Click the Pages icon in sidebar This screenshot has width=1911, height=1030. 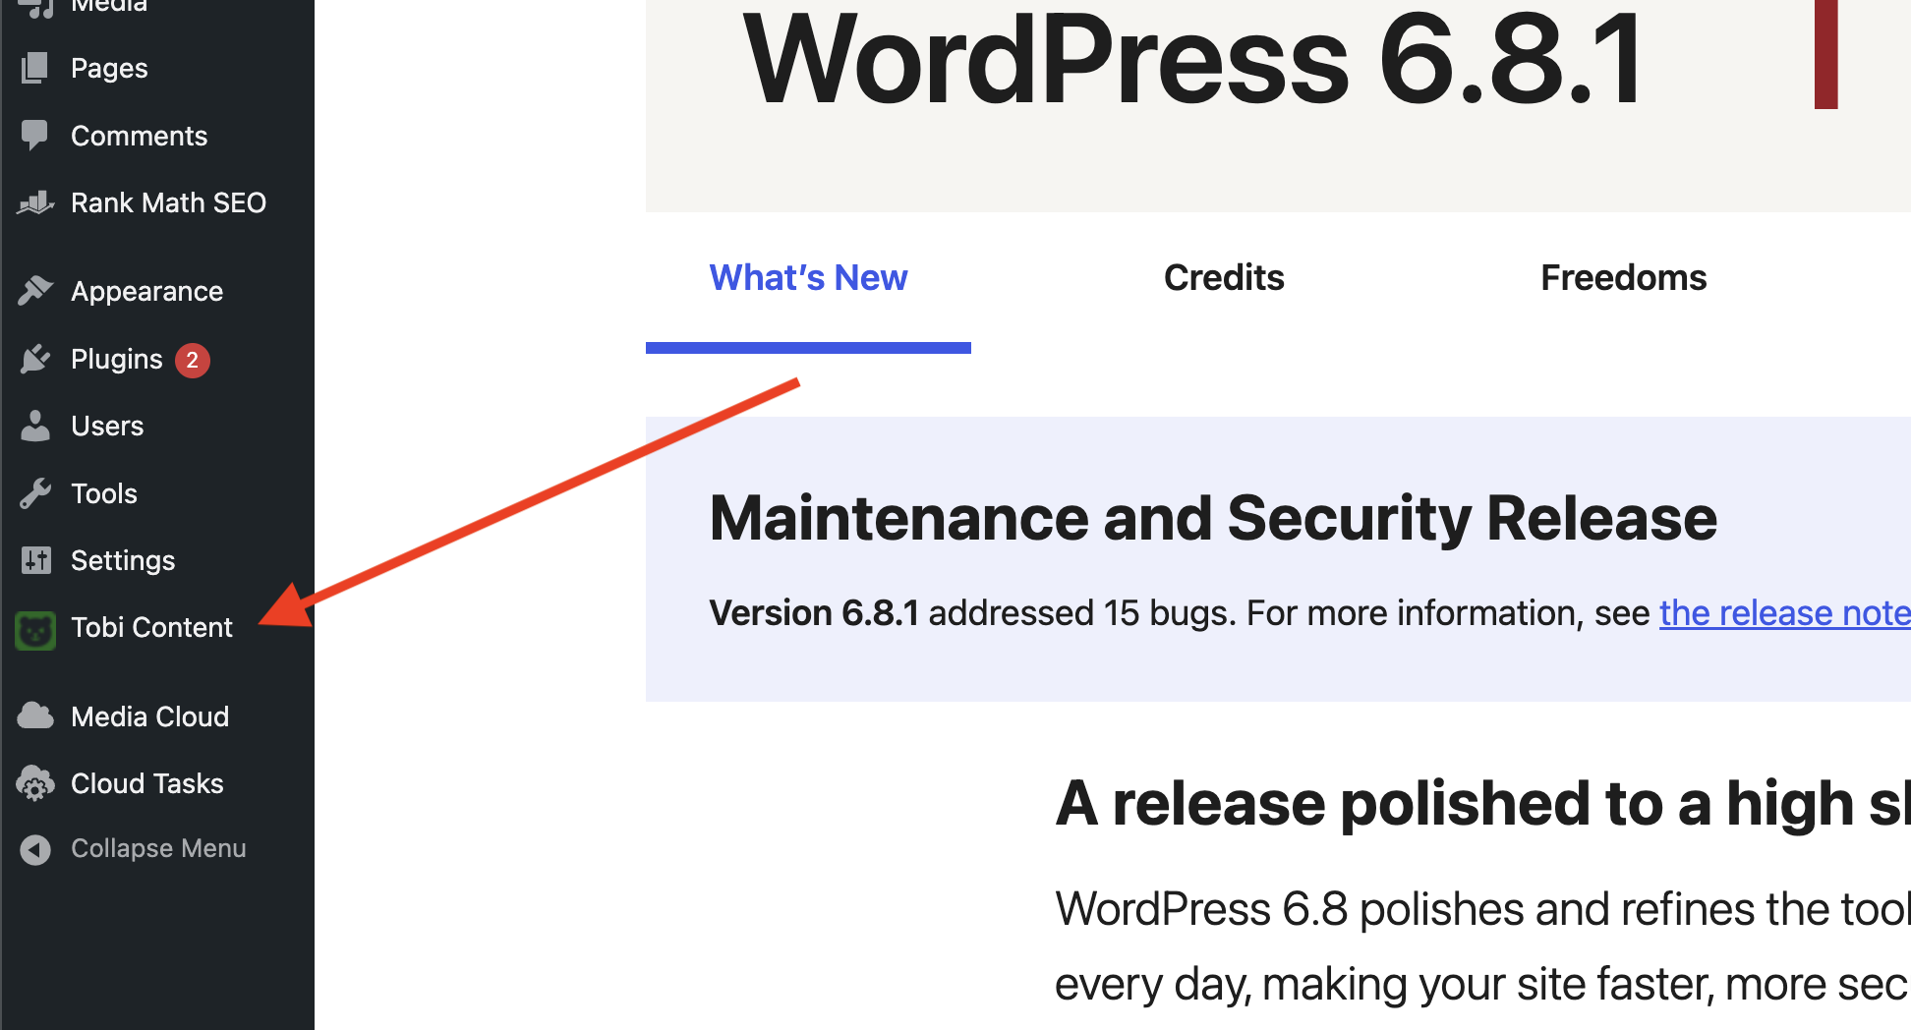34,68
